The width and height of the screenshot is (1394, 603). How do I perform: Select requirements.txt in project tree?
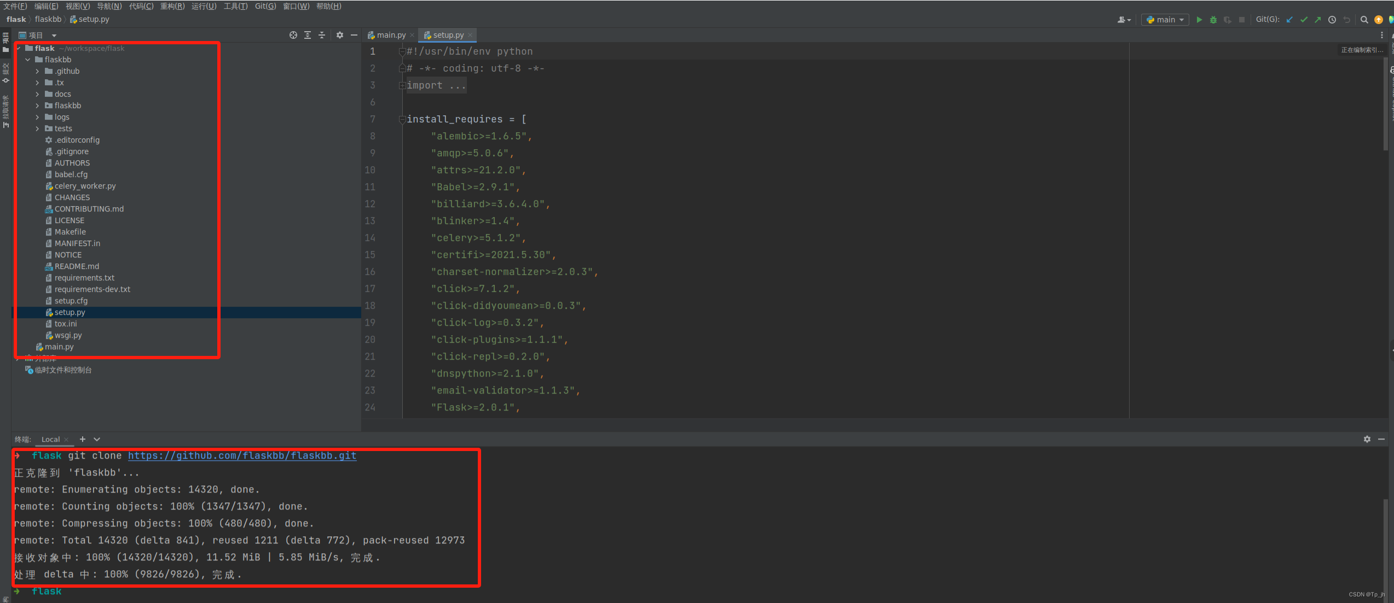pyautogui.click(x=84, y=278)
